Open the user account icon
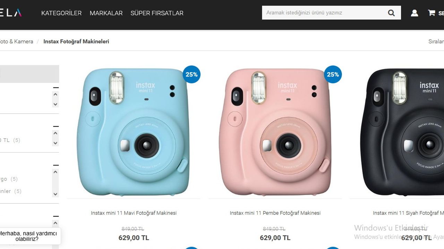 click(x=414, y=13)
